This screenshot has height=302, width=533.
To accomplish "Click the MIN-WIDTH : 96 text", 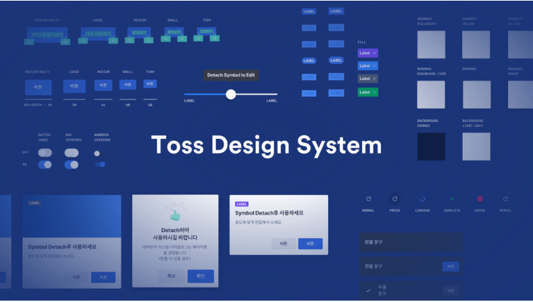I will click(38, 106).
